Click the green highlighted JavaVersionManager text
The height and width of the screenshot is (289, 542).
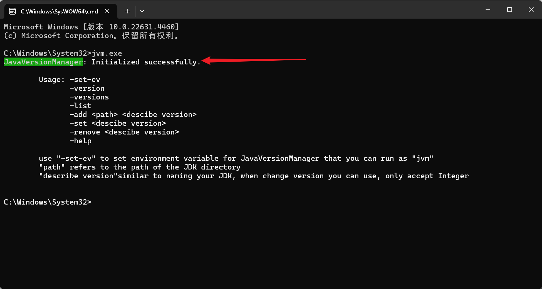tap(43, 62)
